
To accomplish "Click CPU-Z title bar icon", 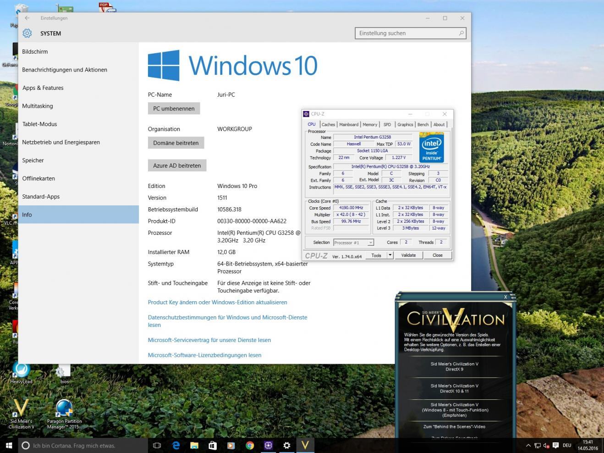I will pos(306,114).
